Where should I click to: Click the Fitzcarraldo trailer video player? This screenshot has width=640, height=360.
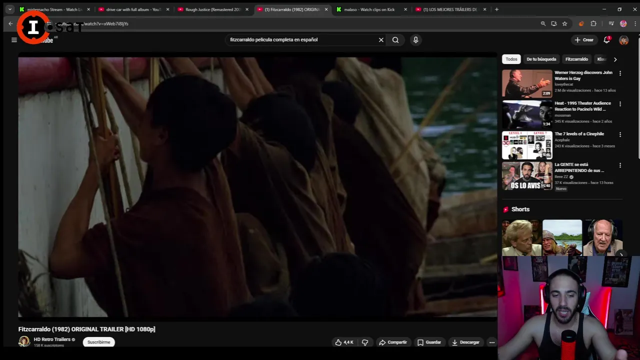point(257,187)
